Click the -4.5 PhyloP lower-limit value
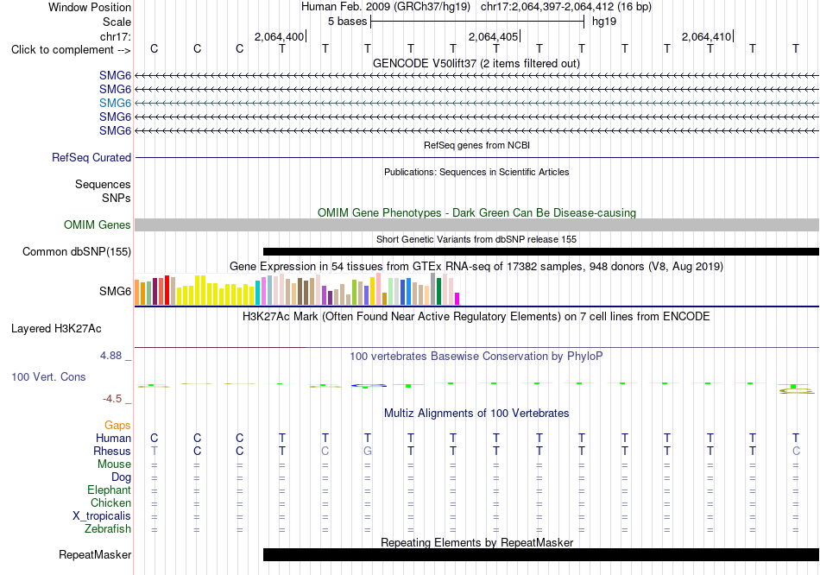Viewport: 820px width, 575px height. (112, 399)
